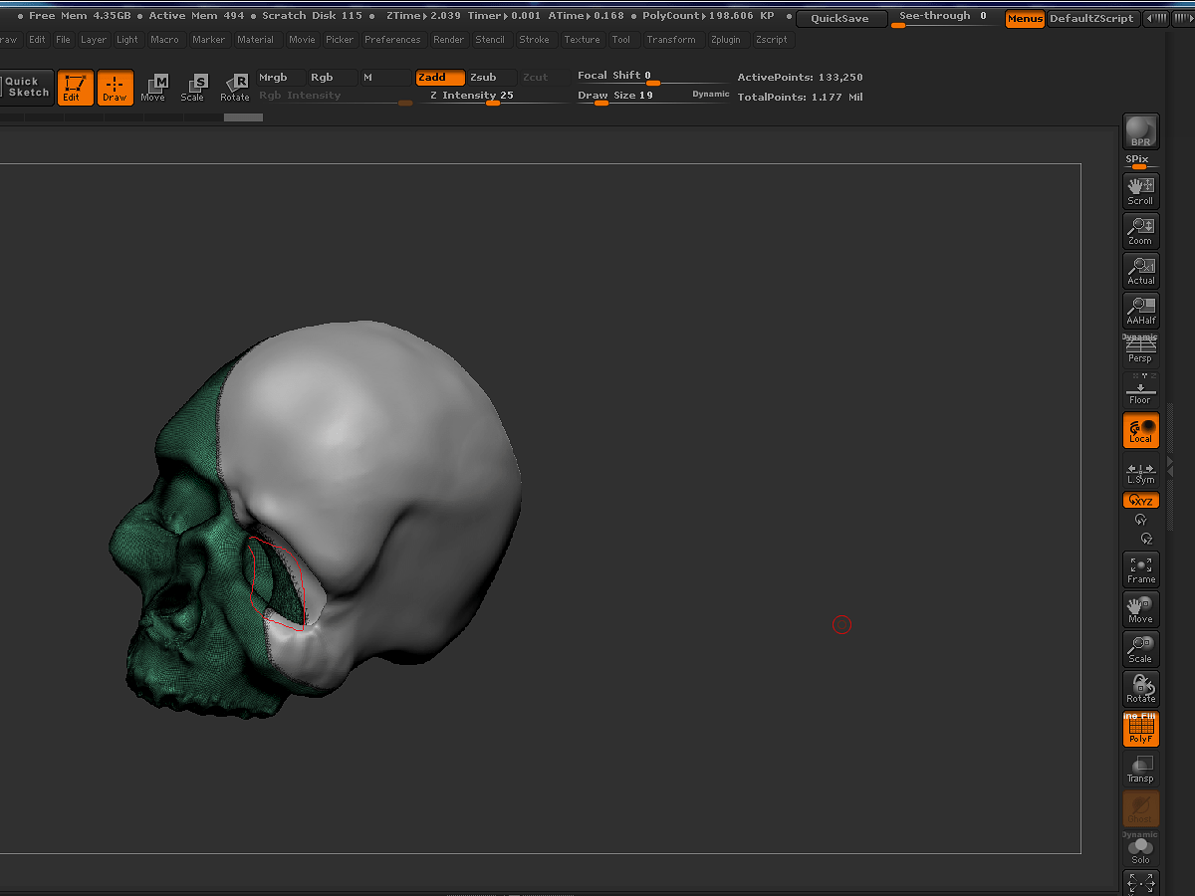This screenshot has height=896, width=1195.
Task: Click the BPR render button
Action: pos(1141,131)
